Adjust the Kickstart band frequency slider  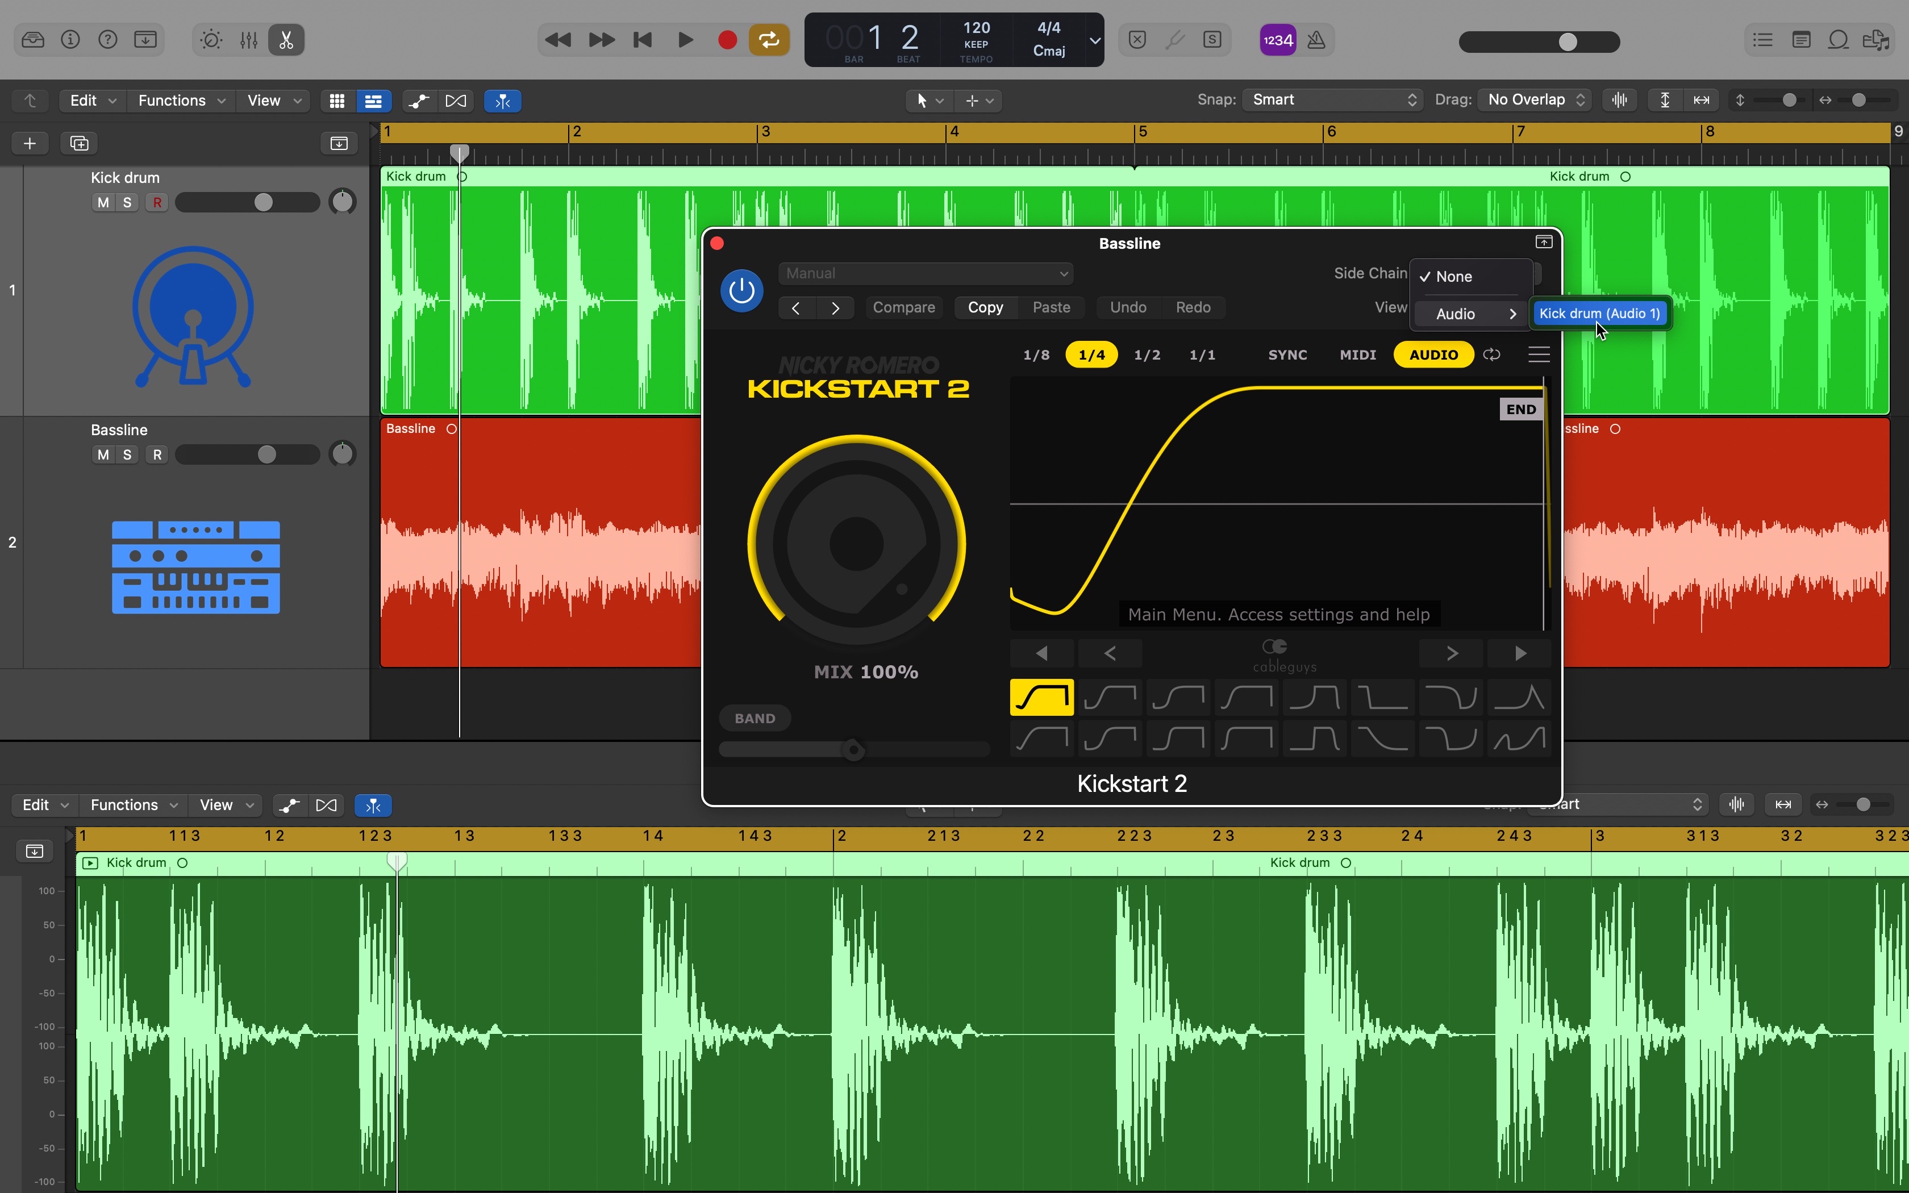855,749
